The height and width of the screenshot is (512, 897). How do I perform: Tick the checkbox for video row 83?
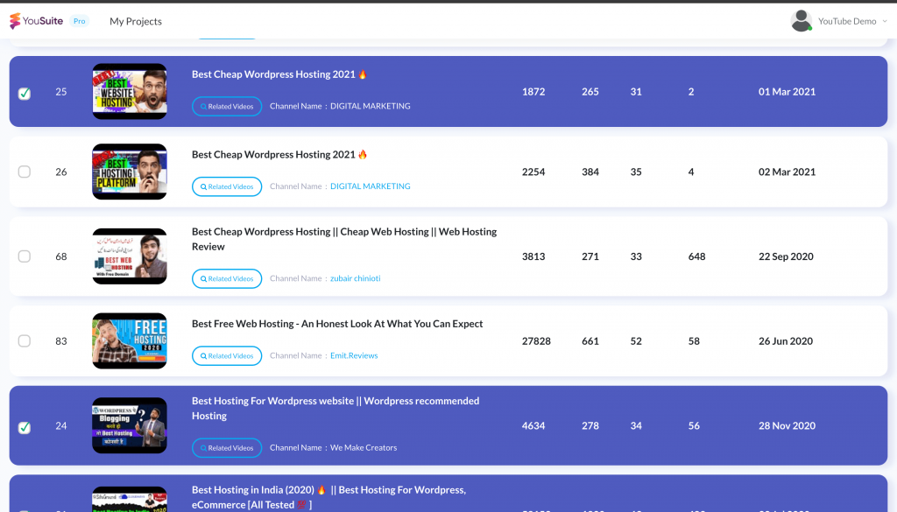[25, 340]
